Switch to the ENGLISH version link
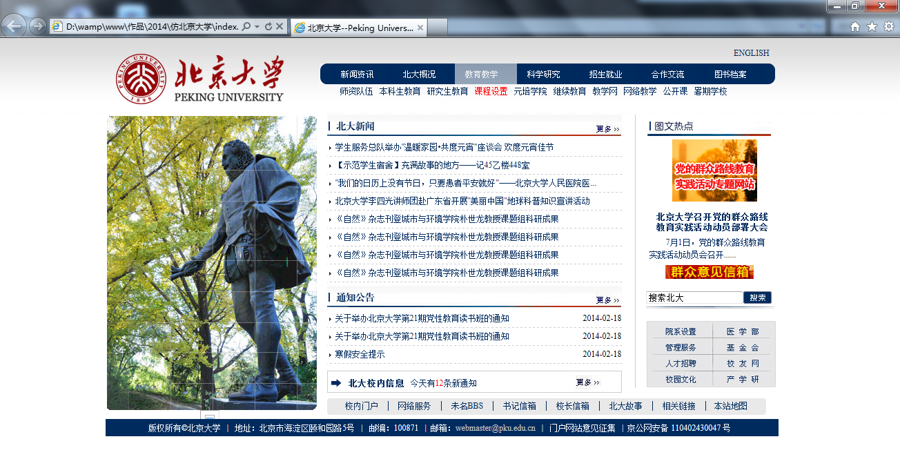This screenshot has width=900, height=468. (751, 53)
